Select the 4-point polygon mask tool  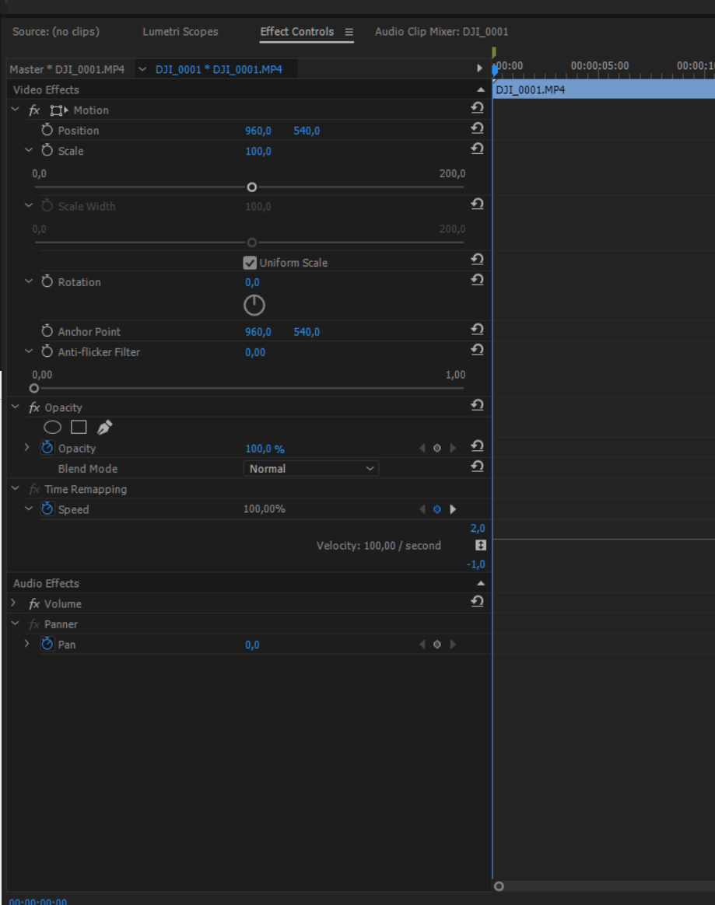[77, 427]
